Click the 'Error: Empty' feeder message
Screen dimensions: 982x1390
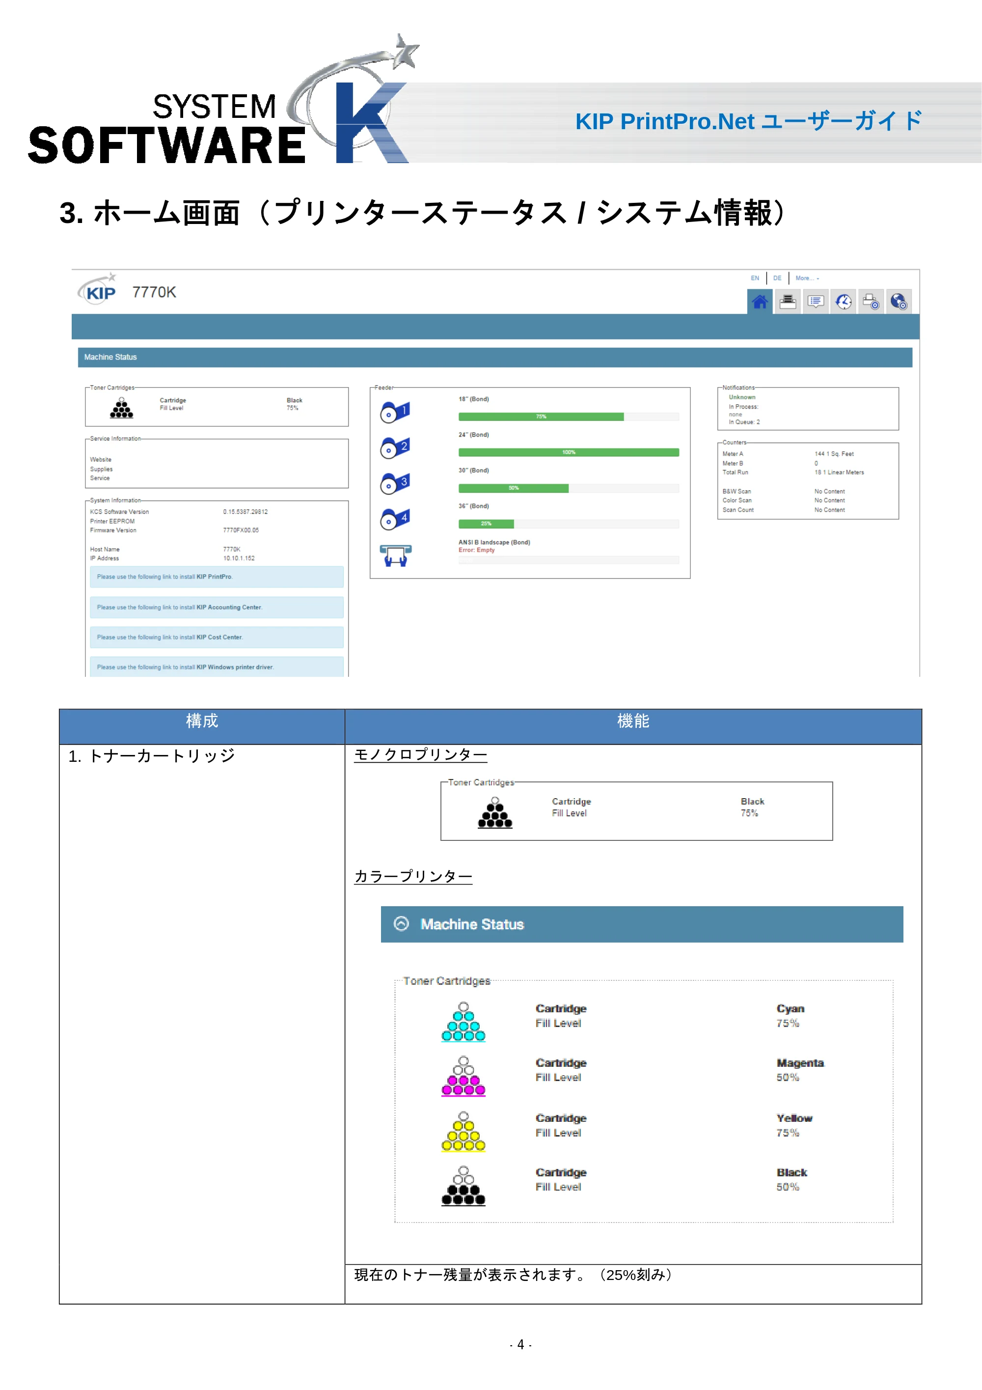coord(476,550)
